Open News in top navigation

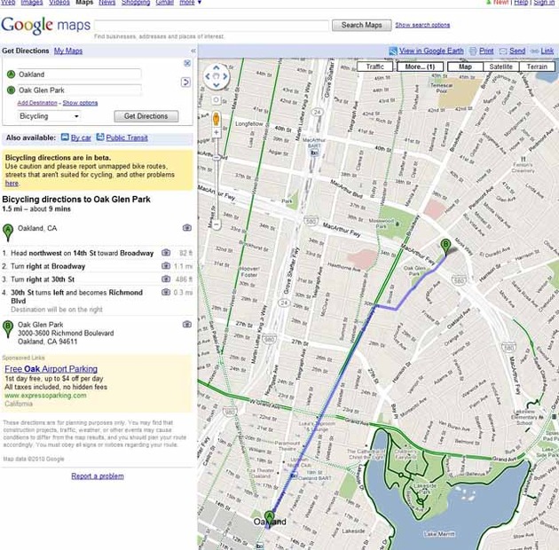pos(107,2)
